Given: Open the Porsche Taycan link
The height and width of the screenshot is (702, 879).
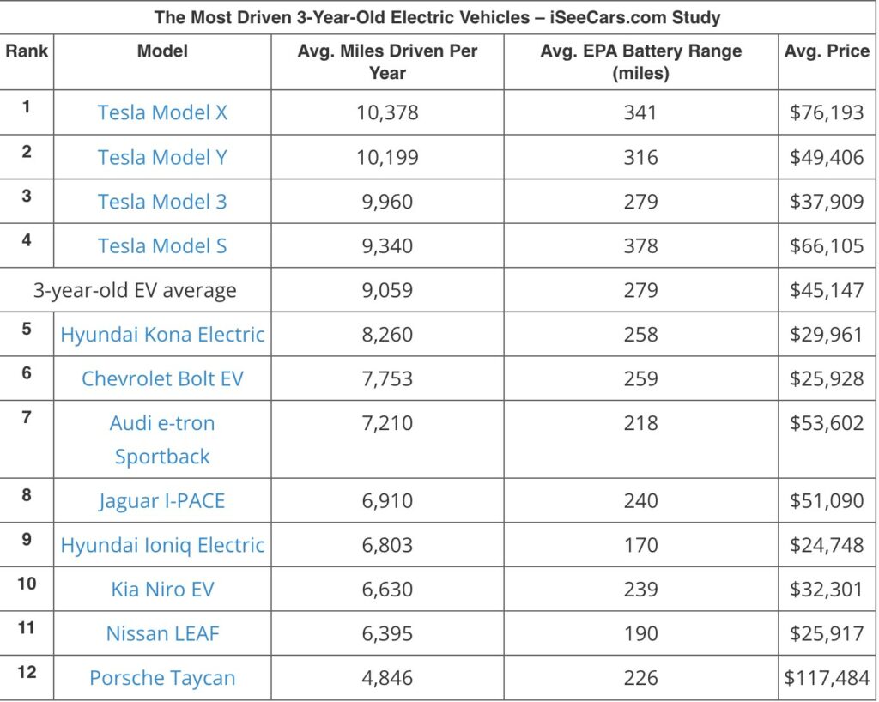Looking at the screenshot, I should (162, 678).
